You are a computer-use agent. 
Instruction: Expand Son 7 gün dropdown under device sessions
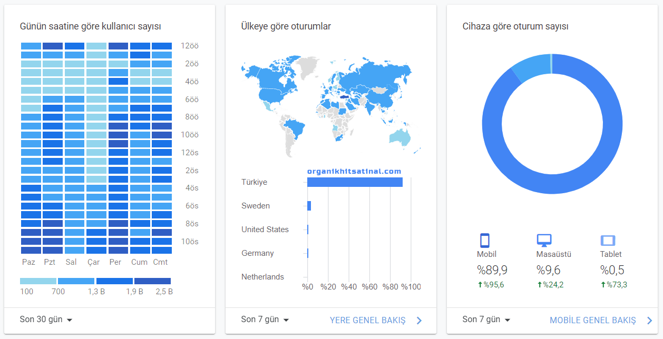point(486,320)
